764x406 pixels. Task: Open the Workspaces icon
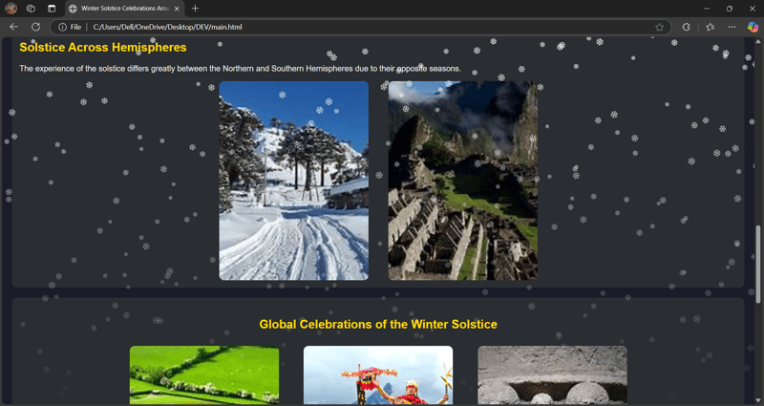click(31, 9)
